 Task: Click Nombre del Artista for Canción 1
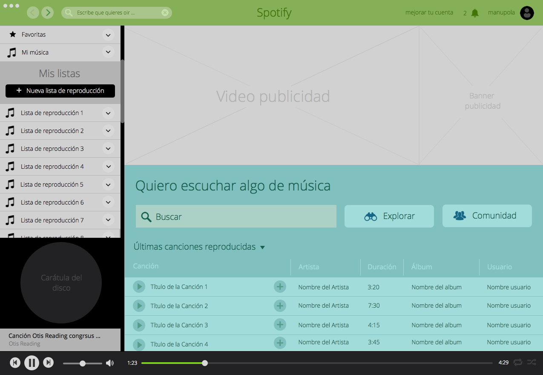click(x=323, y=287)
